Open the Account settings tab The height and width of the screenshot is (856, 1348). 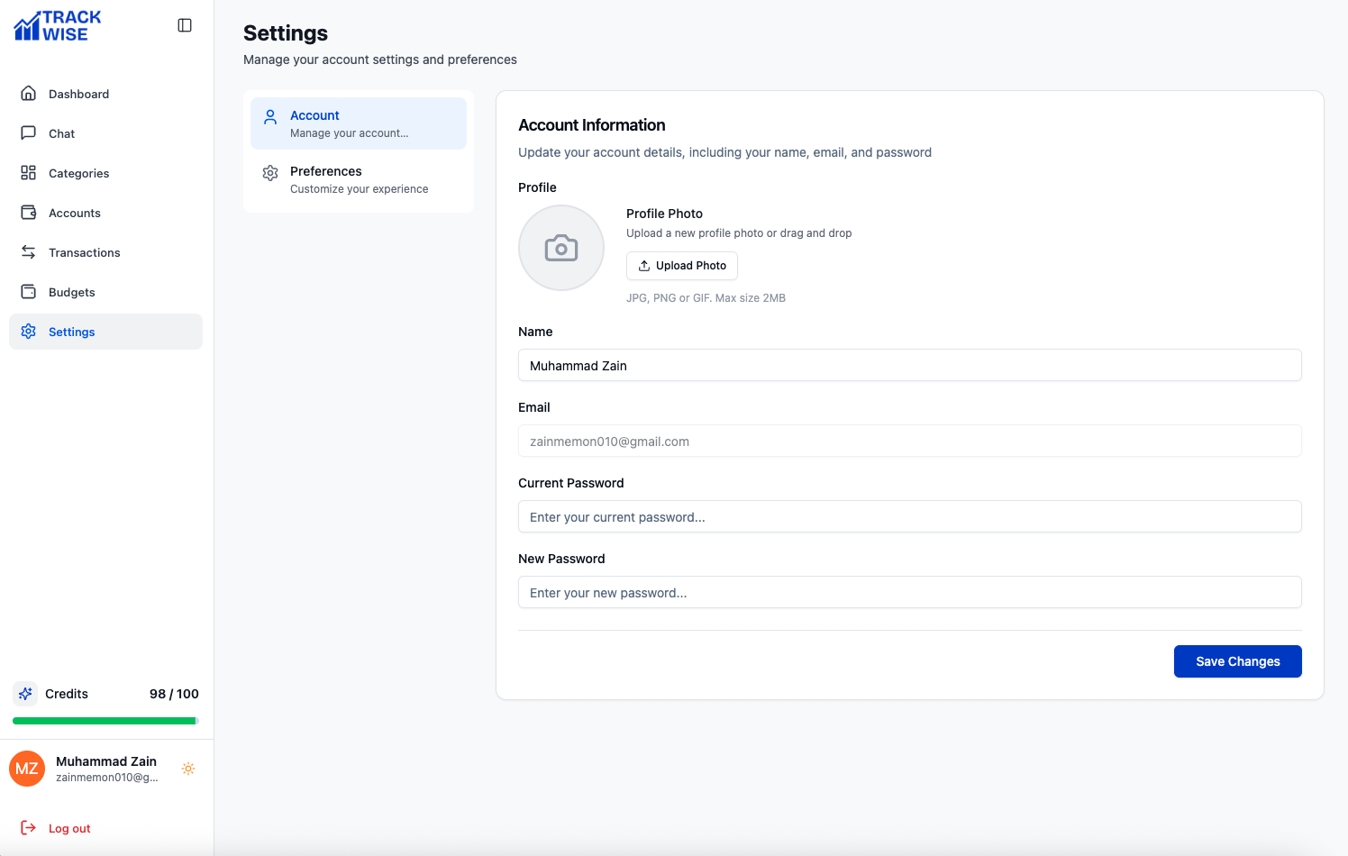(x=359, y=123)
